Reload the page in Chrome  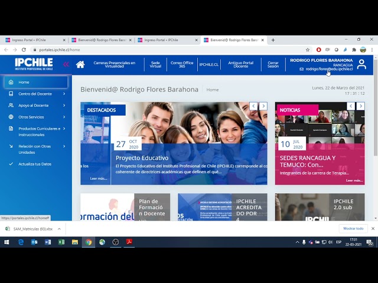click(24, 50)
